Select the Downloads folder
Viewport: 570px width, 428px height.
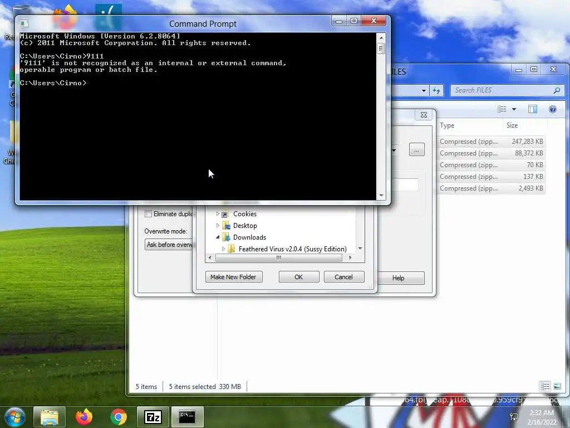249,237
